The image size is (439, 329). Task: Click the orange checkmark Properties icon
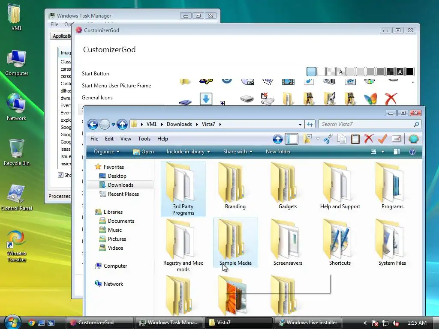[x=382, y=139]
